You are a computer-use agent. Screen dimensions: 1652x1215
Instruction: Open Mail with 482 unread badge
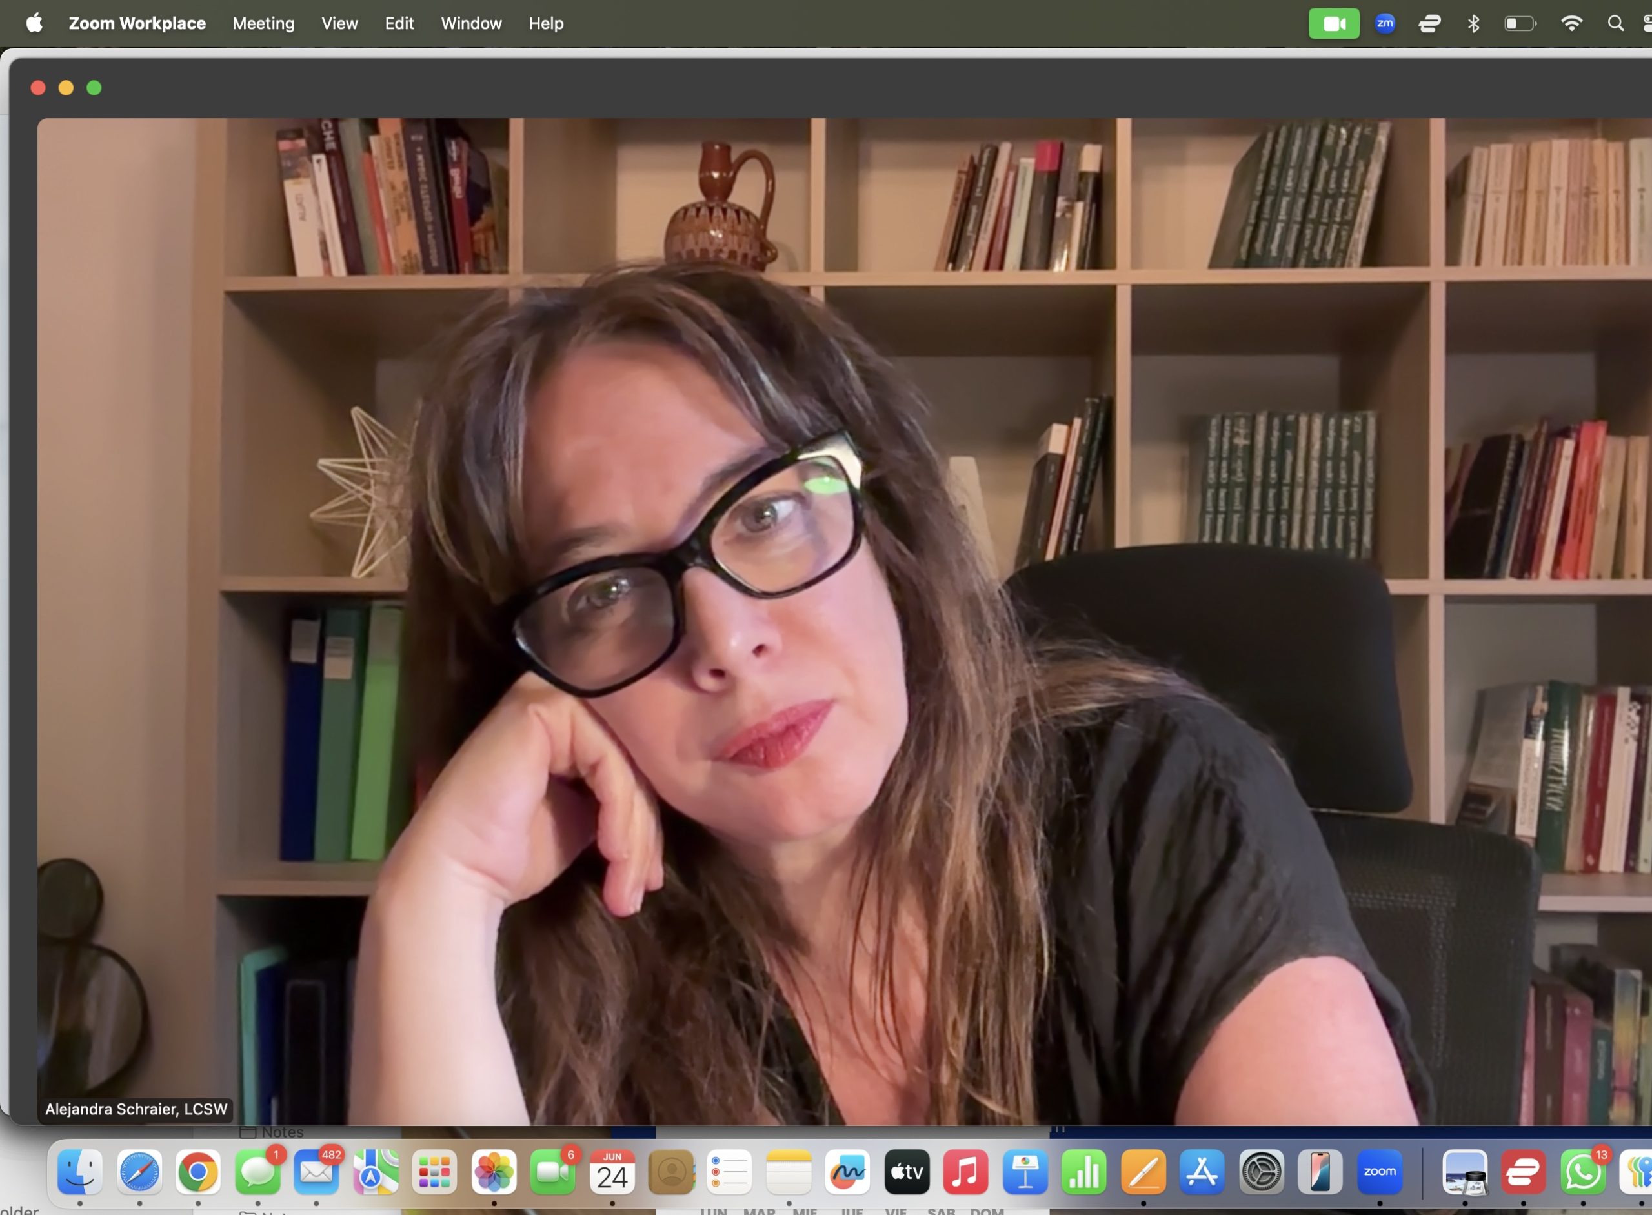316,1172
